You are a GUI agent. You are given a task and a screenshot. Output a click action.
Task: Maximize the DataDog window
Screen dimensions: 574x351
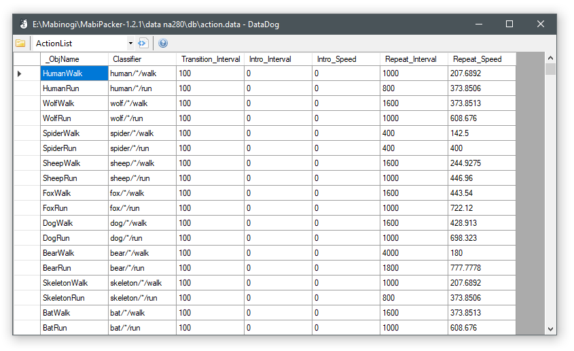509,24
